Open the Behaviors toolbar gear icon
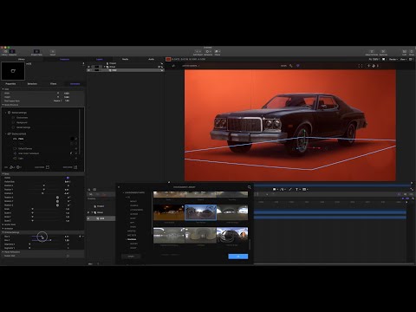Viewport: 416px width, 312px height. point(208,51)
